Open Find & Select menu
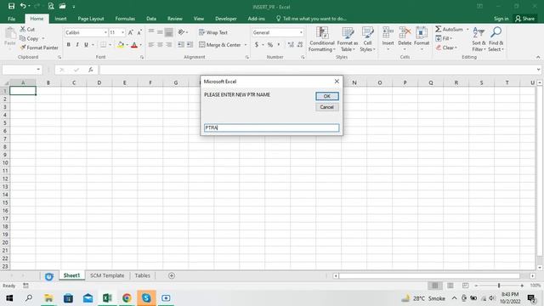 tap(496, 39)
